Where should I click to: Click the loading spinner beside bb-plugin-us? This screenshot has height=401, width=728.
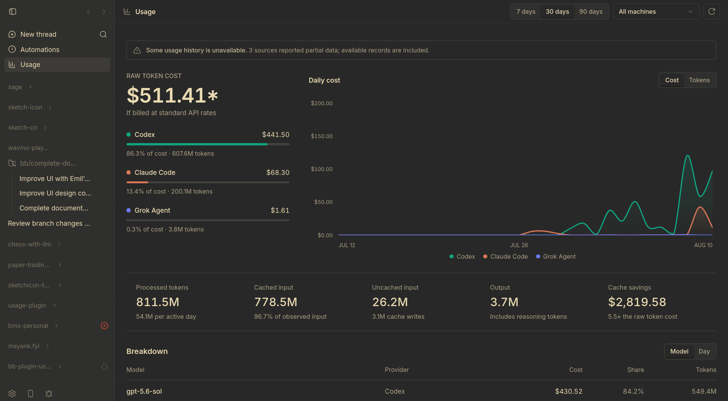click(104, 367)
